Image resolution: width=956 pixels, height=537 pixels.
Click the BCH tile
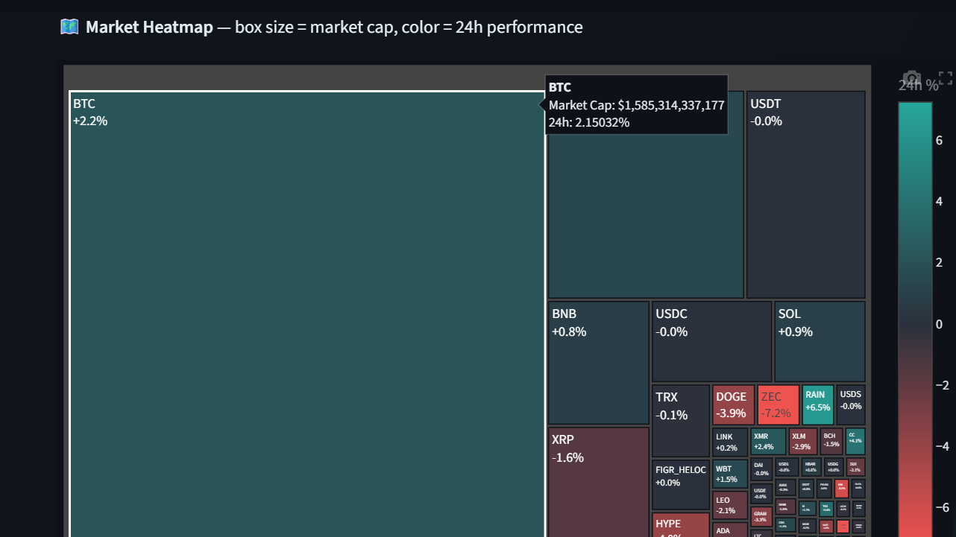point(831,442)
